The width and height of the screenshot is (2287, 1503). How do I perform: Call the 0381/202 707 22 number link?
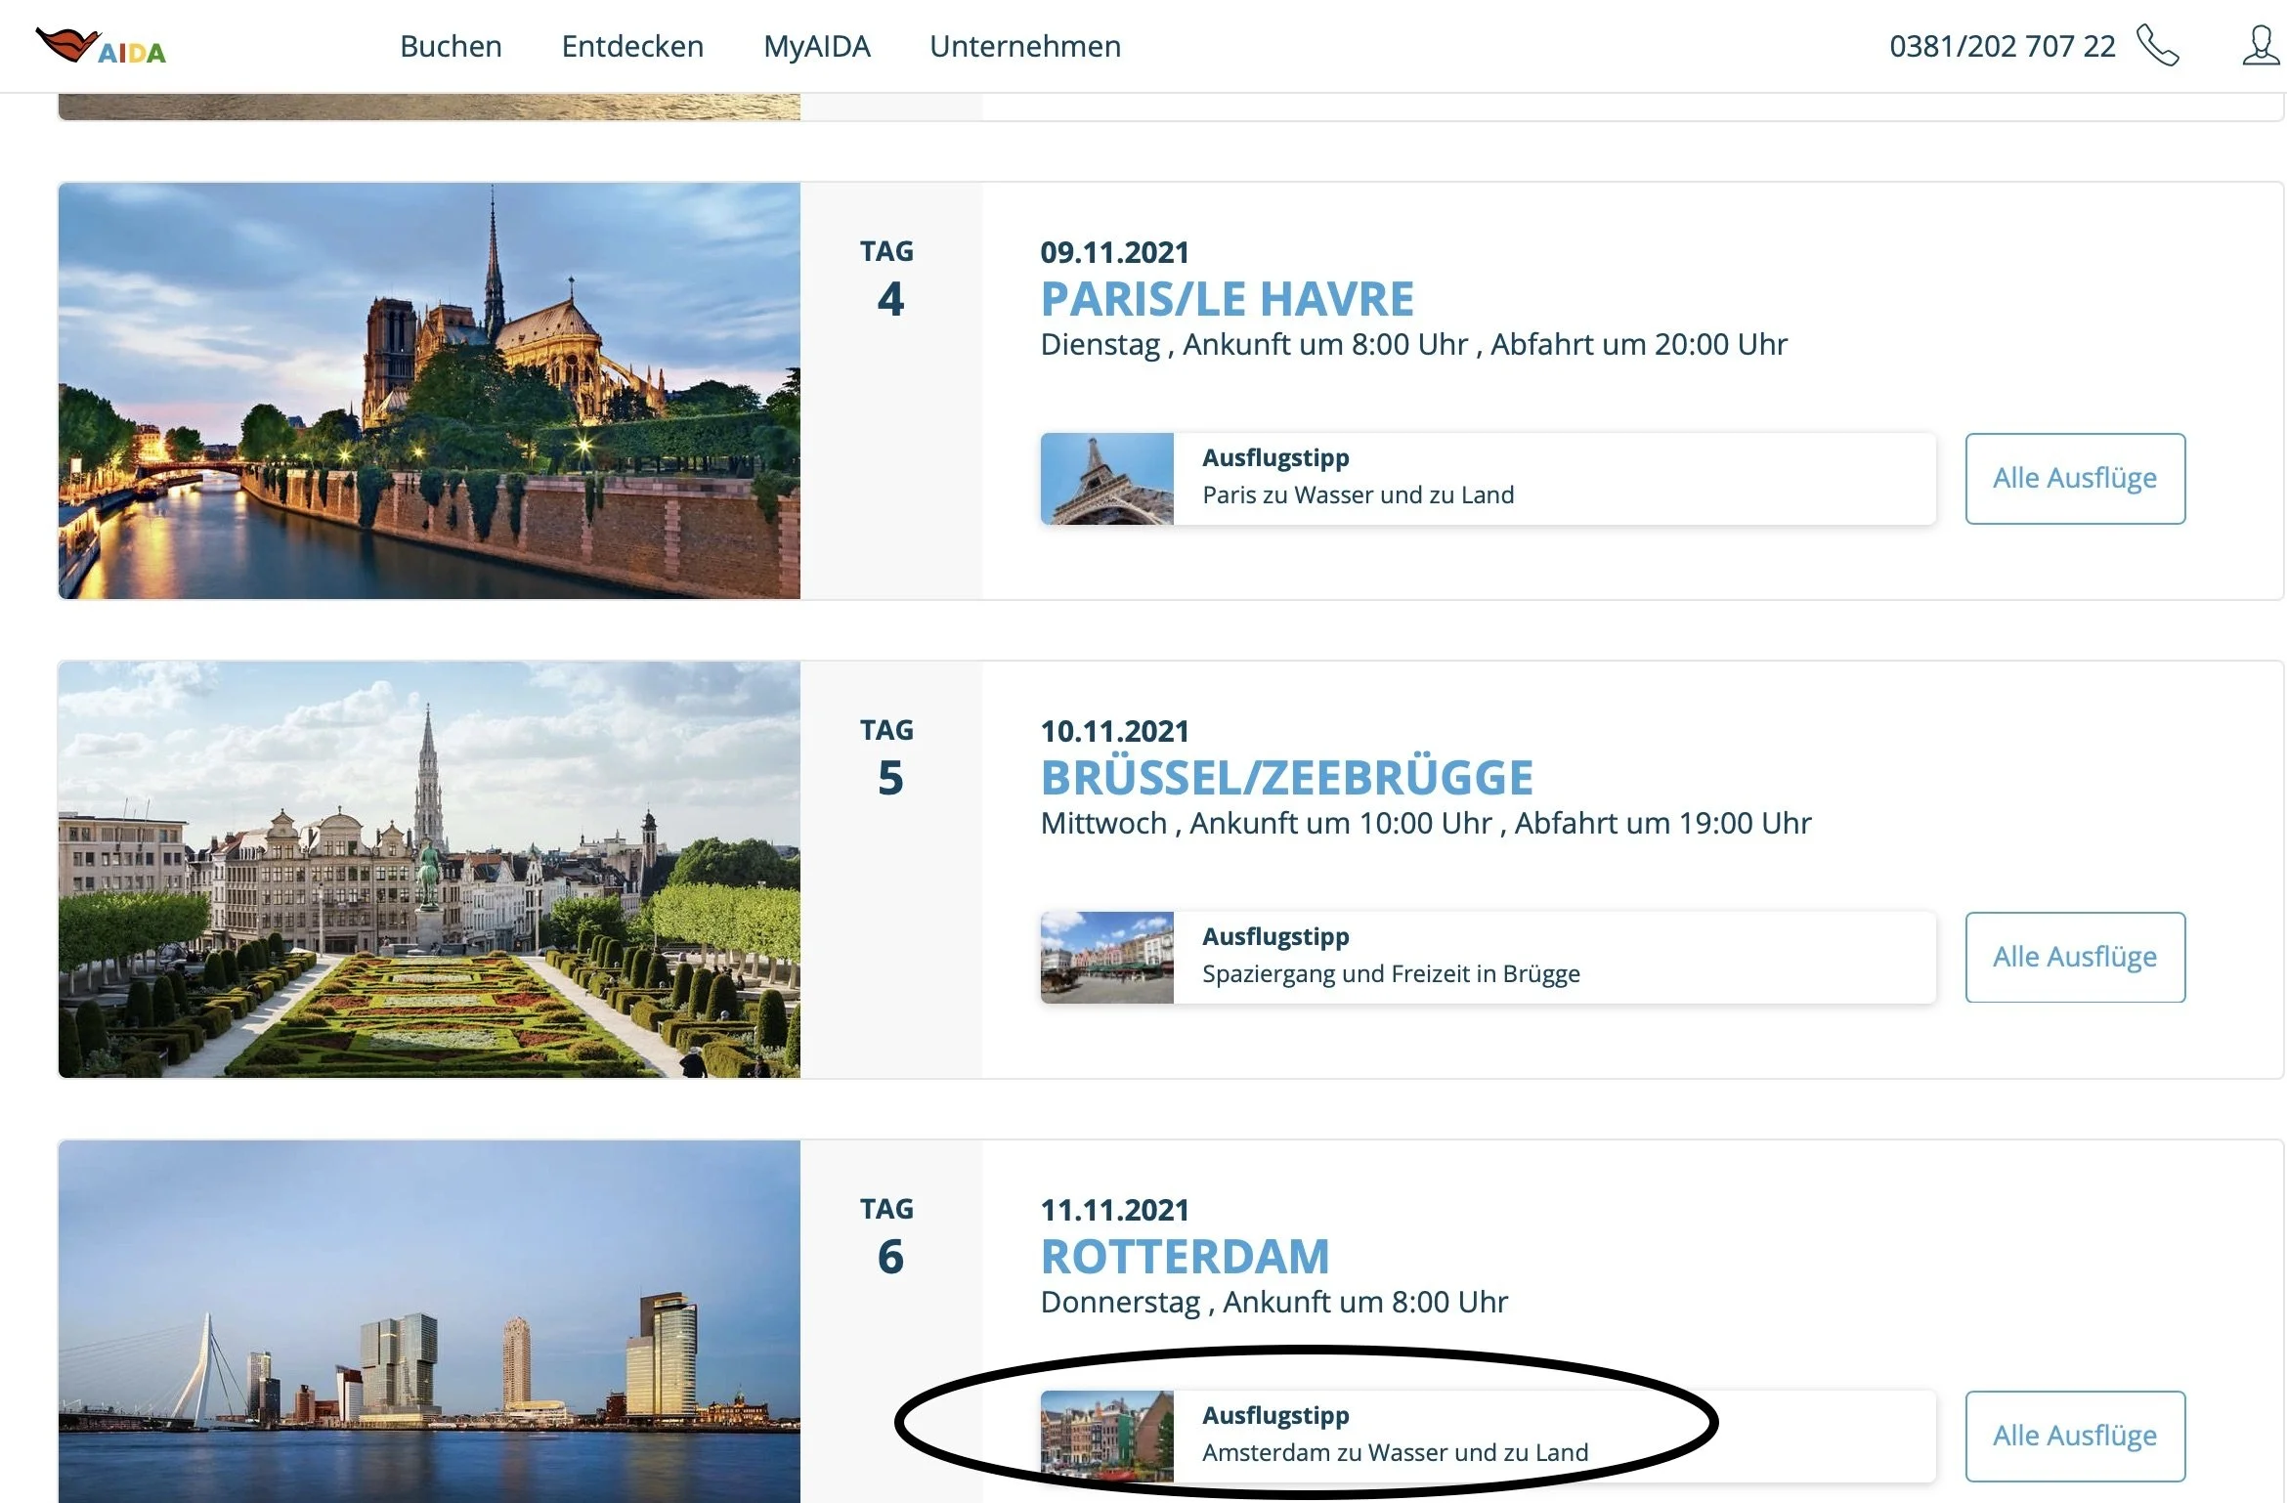point(2001,46)
